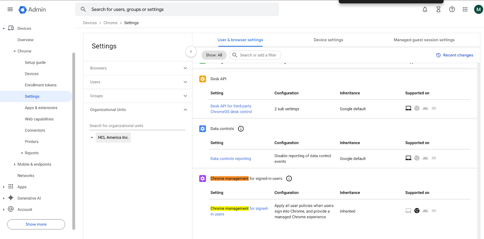This screenshot has width=484, height=239.
Task: Expand the Reports tree item
Action: tap(22, 153)
